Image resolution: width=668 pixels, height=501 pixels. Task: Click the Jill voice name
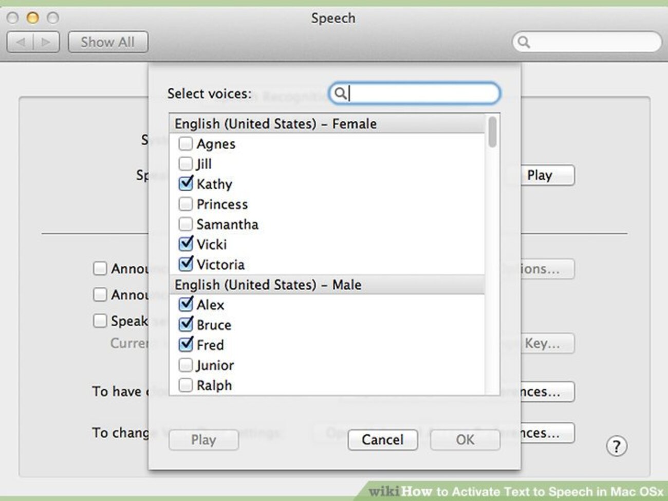tap(203, 164)
